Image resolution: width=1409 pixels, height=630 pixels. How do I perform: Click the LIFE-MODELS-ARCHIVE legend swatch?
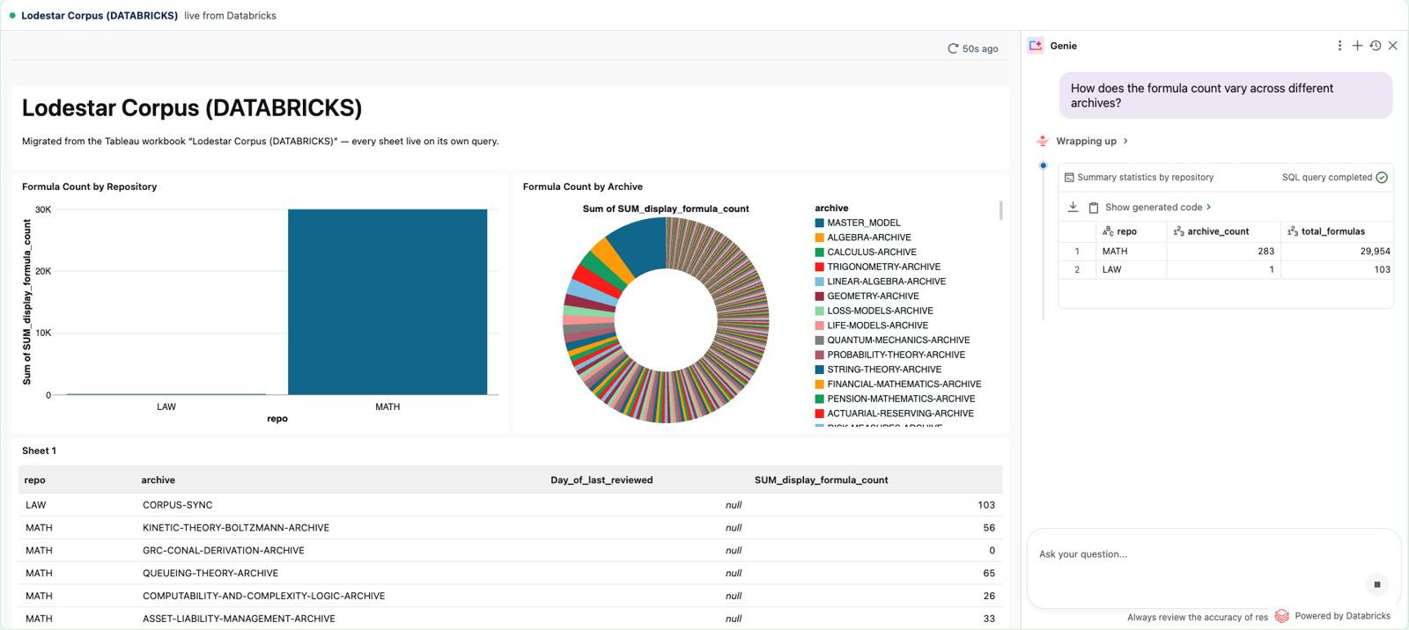point(820,326)
